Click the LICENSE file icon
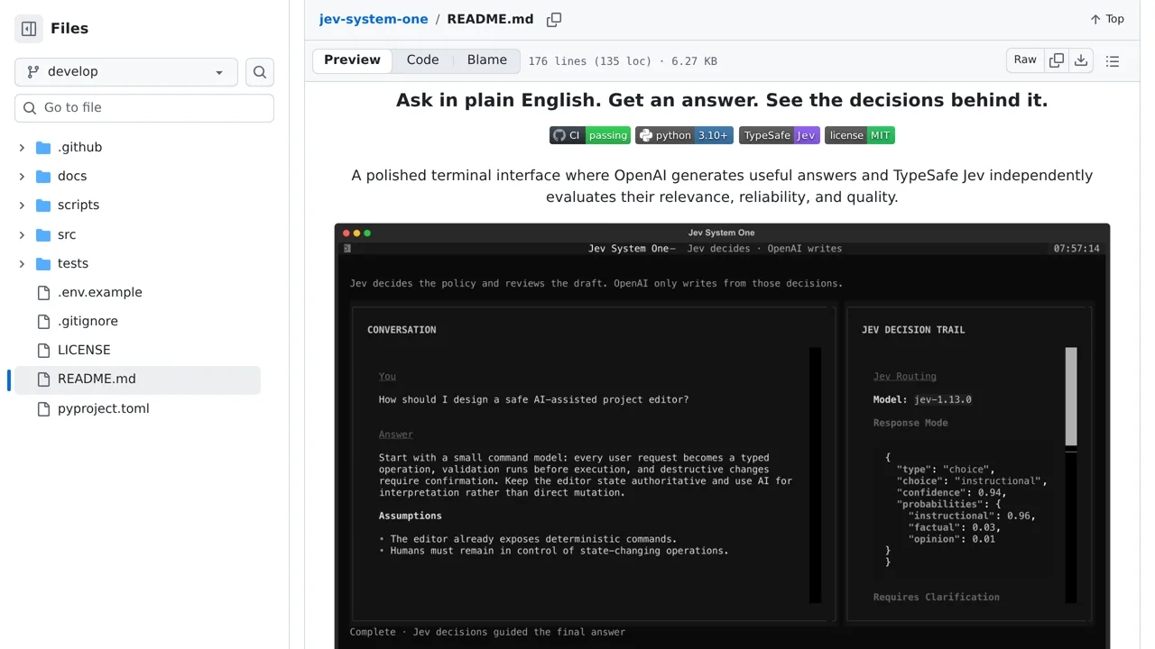 coord(43,350)
